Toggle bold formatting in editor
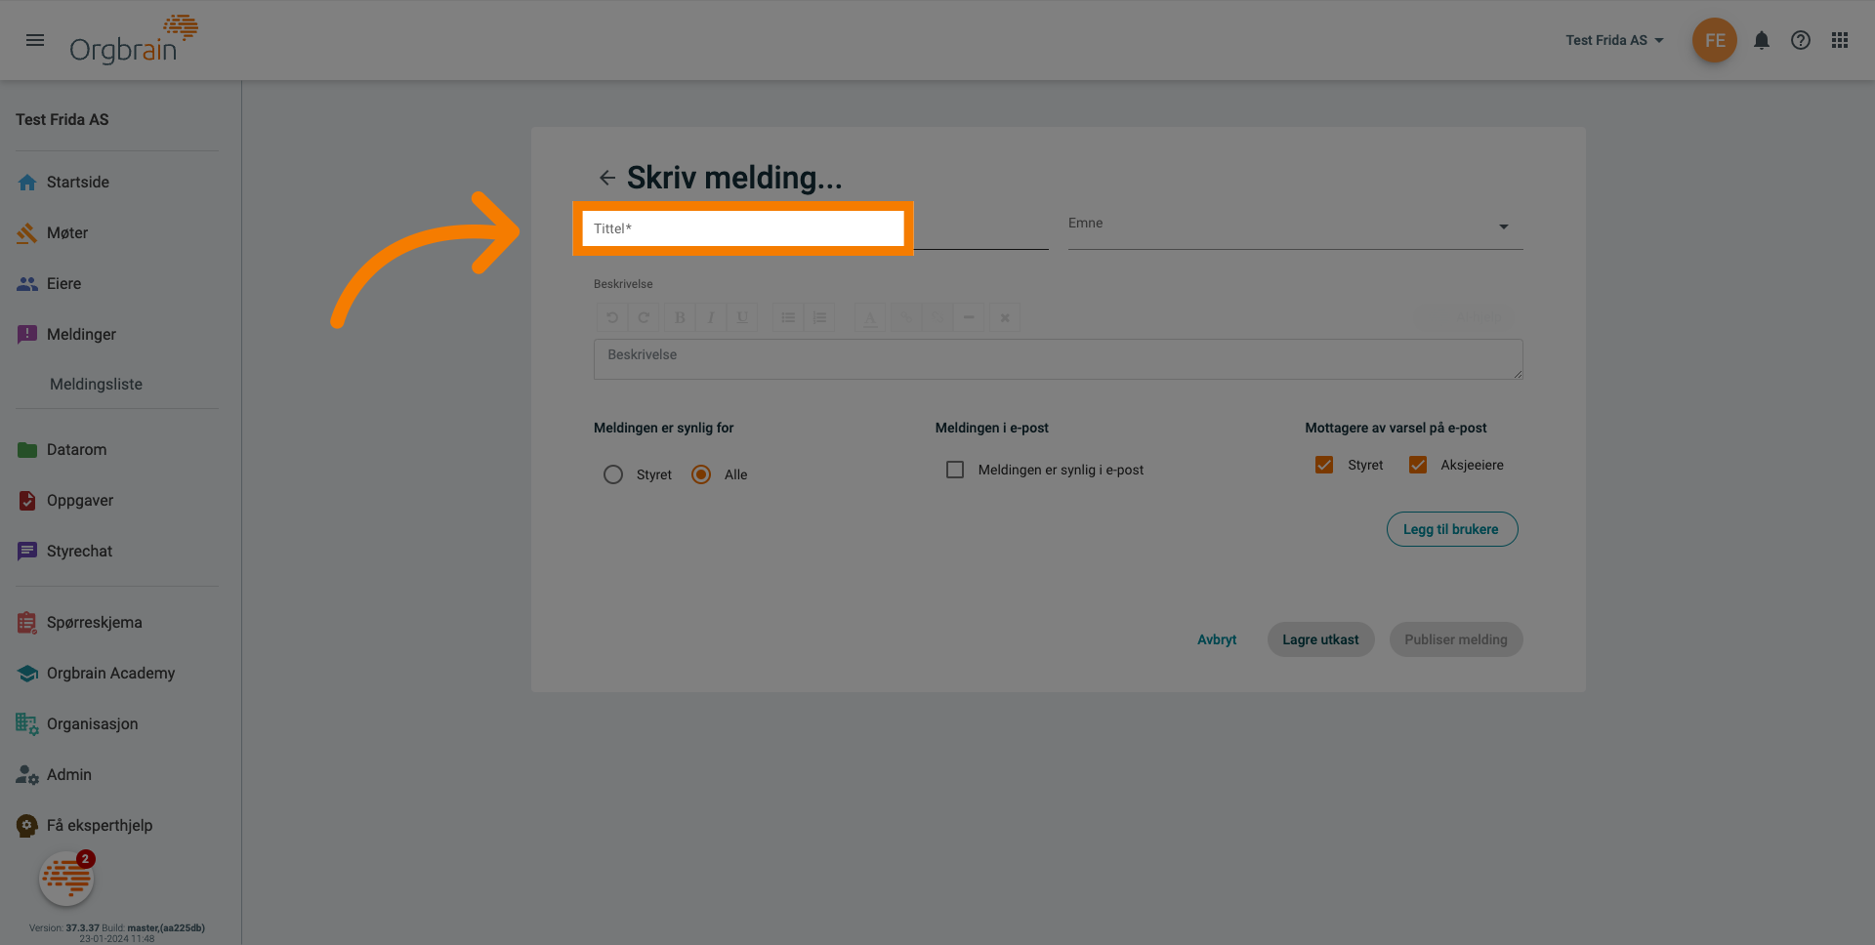1875x945 pixels. (x=680, y=317)
